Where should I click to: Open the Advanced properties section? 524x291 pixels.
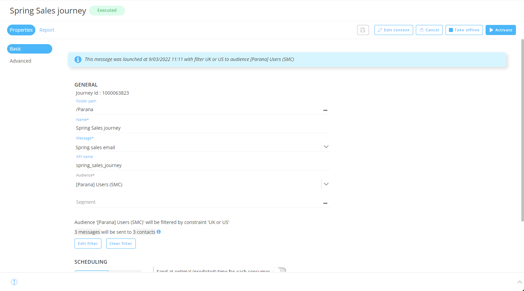tap(21, 61)
